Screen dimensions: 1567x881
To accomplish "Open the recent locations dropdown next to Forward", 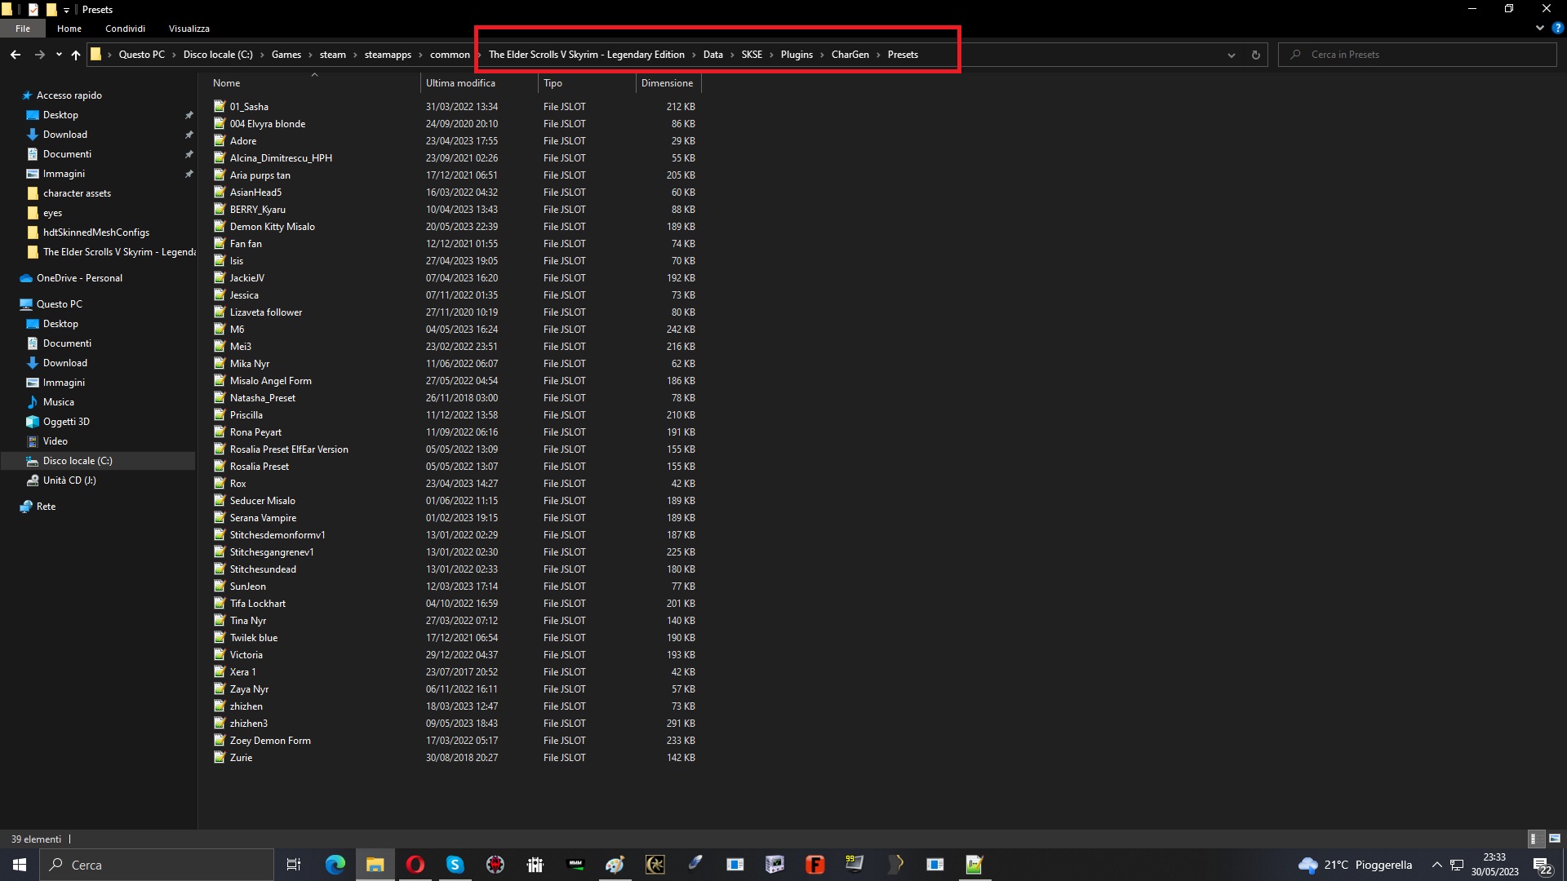I will coord(59,55).
